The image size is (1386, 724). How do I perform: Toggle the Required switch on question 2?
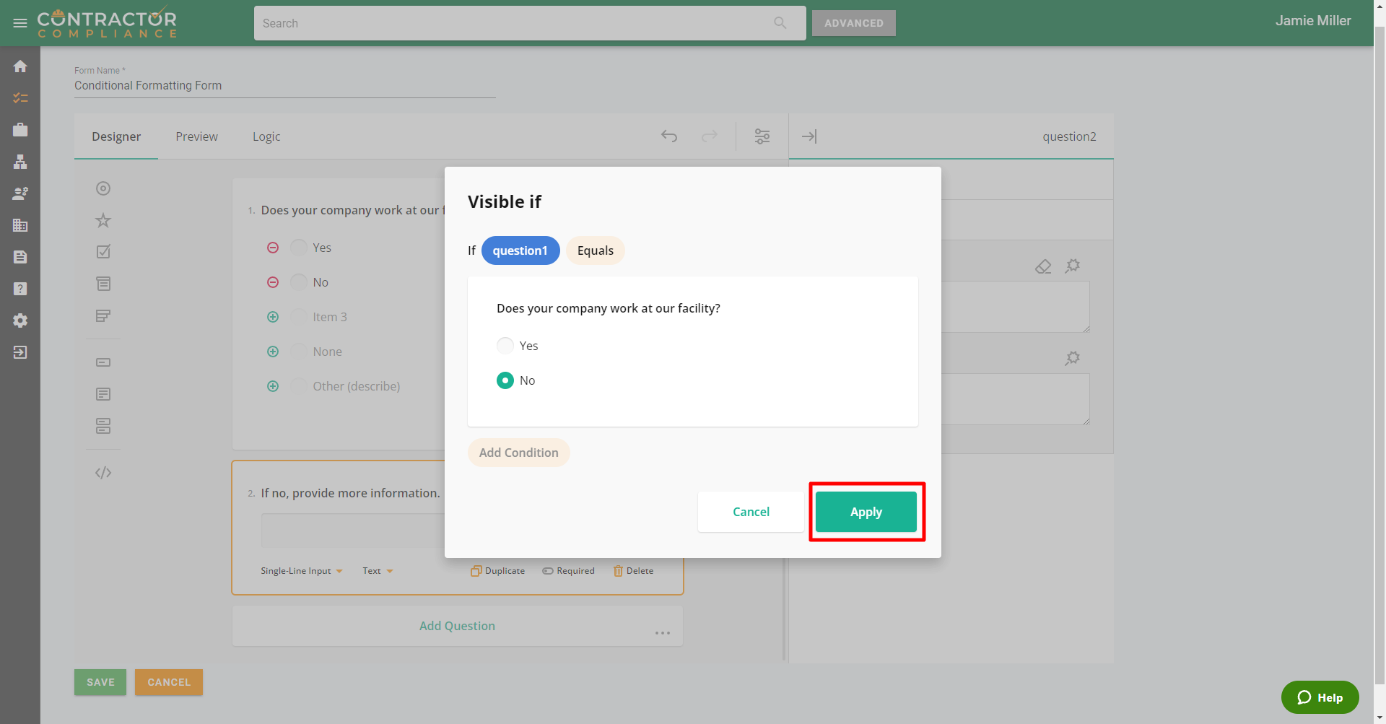click(569, 571)
